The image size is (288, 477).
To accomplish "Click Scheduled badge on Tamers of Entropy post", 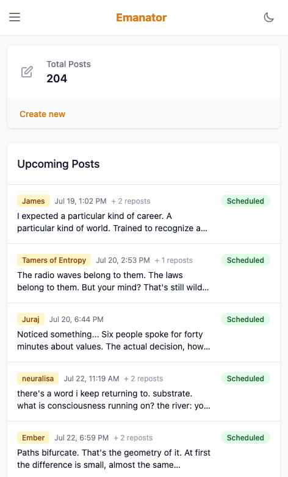I will pyautogui.click(x=245, y=260).
